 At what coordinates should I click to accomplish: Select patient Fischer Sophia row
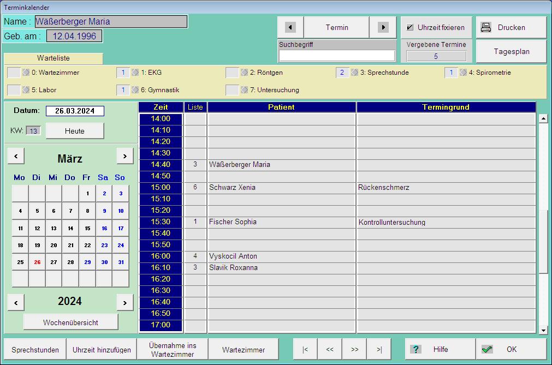(281, 222)
